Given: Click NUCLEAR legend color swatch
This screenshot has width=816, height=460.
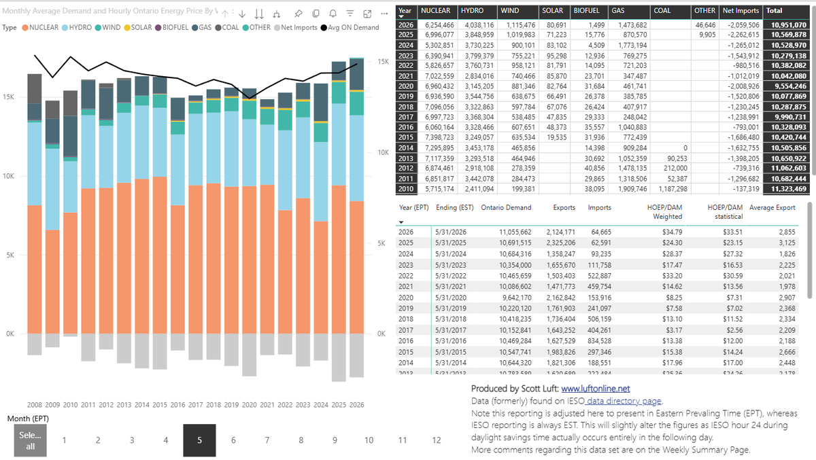Looking at the screenshot, I should 24,28.
